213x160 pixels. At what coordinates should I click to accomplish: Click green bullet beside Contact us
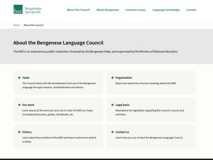[x=112, y=132]
